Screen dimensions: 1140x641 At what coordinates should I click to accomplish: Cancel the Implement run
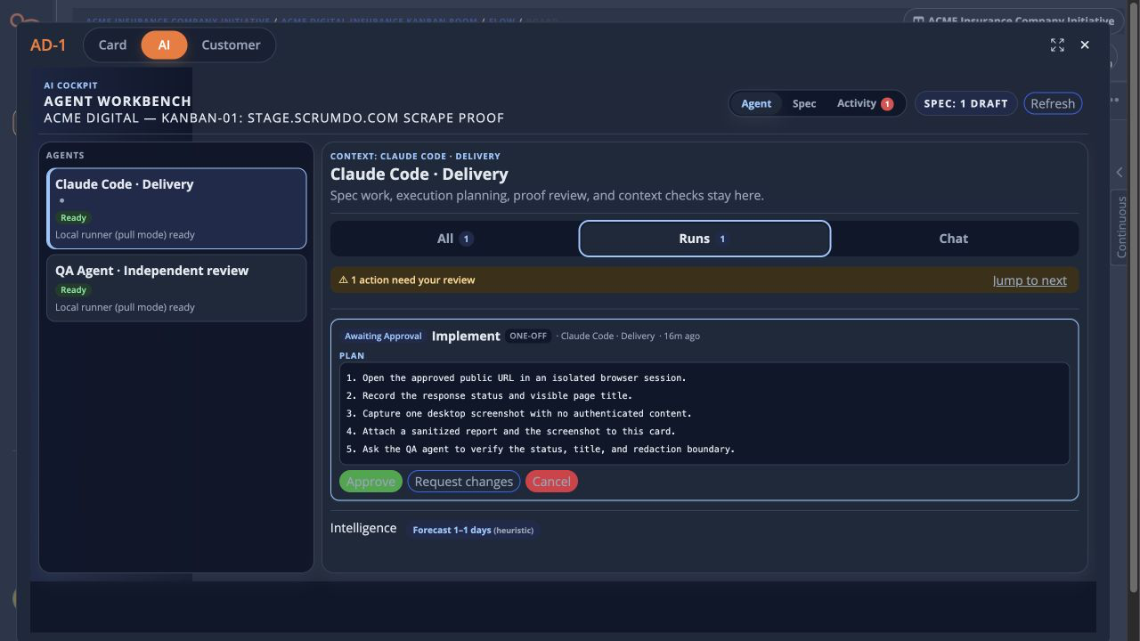[x=551, y=482]
